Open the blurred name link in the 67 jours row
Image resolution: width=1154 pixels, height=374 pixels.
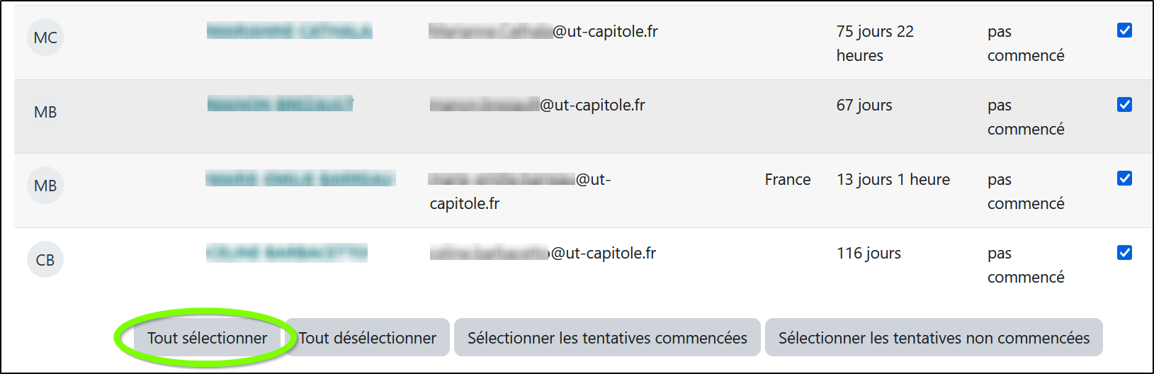pyautogui.click(x=280, y=105)
